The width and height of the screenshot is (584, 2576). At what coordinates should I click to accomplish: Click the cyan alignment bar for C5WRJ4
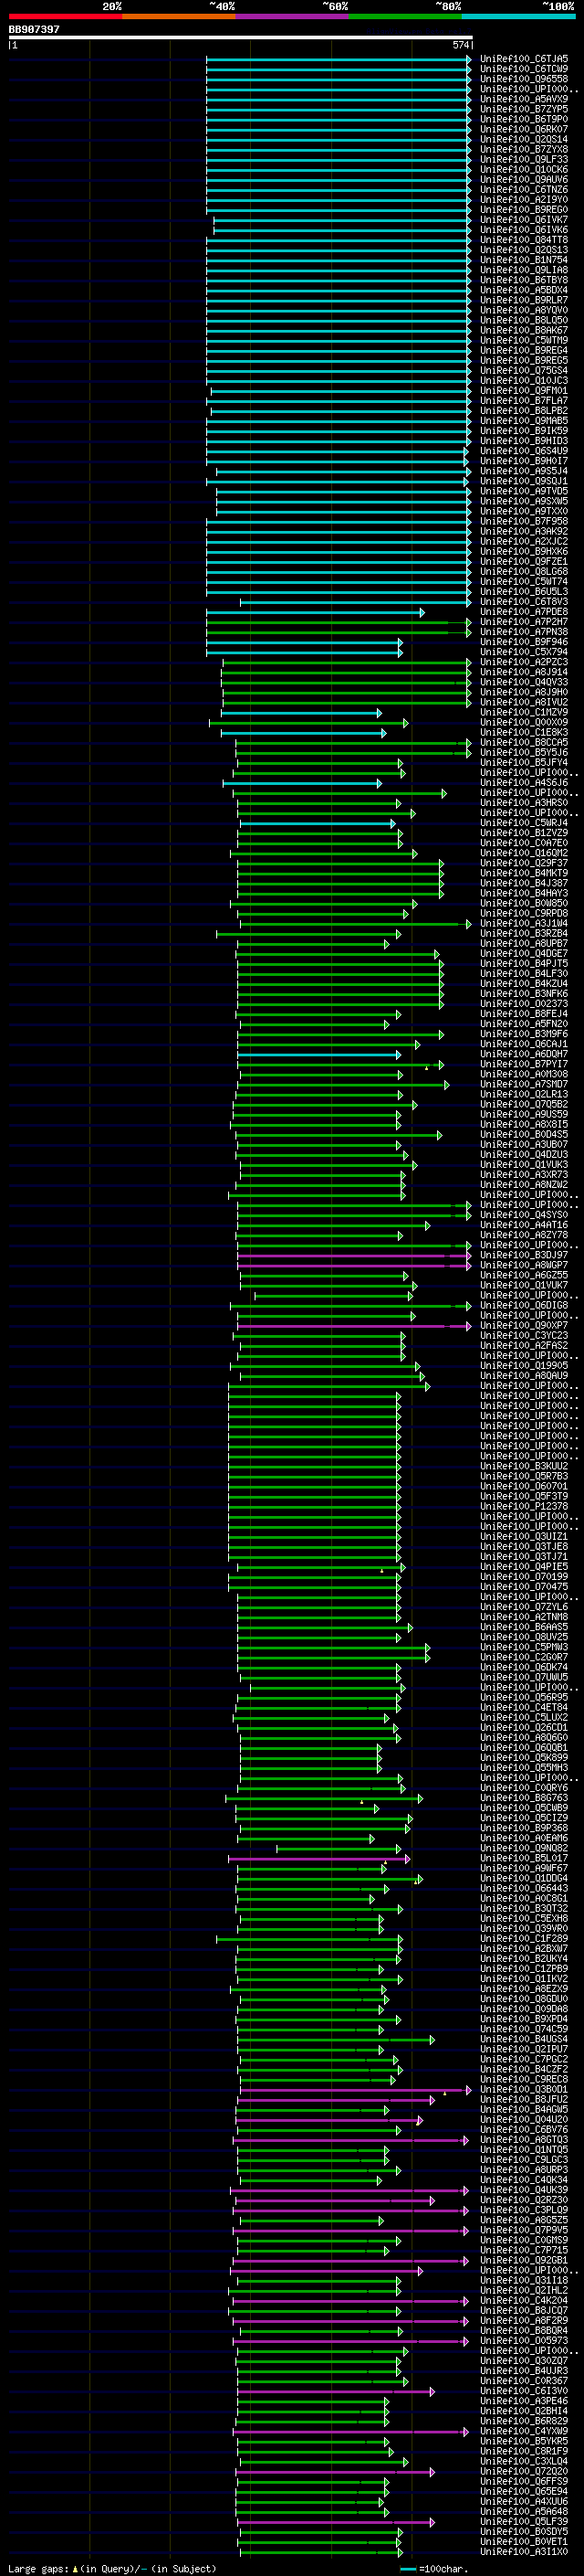(x=318, y=824)
